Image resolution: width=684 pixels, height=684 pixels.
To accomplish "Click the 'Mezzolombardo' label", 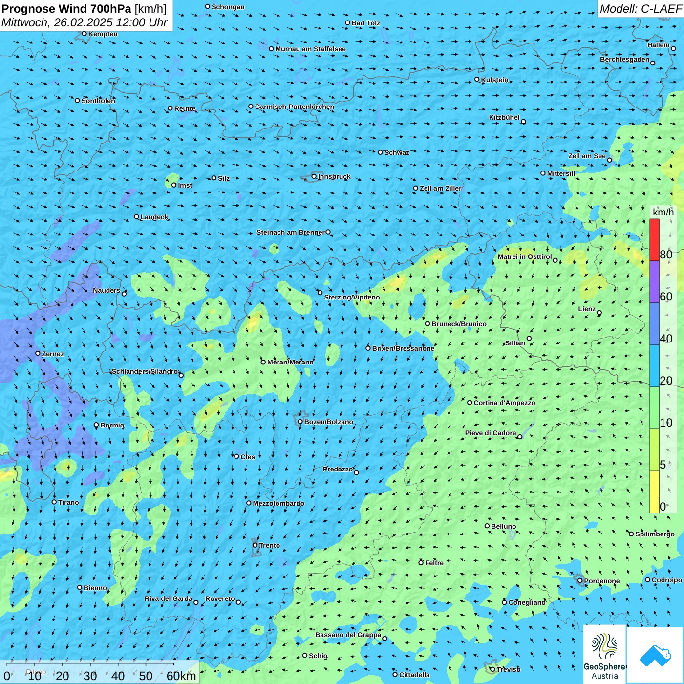I will pos(278,503).
